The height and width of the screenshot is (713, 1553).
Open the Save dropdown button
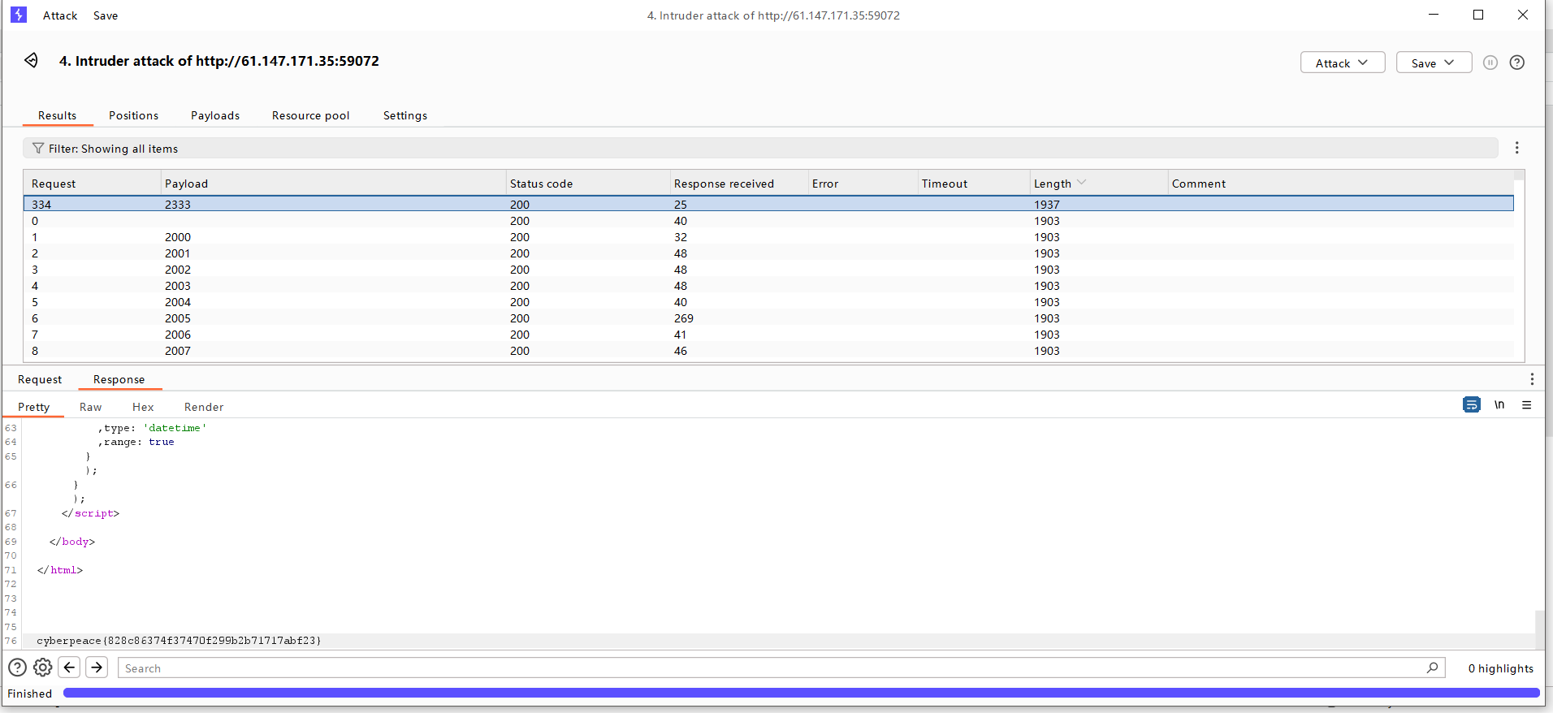tap(1433, 63)
